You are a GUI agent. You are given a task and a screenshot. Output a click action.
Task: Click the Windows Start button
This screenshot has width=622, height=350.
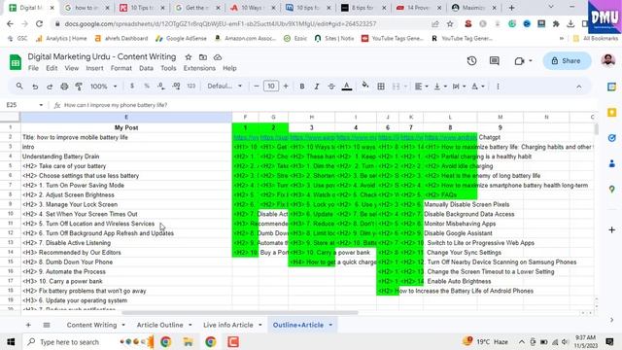pos(11,341)
